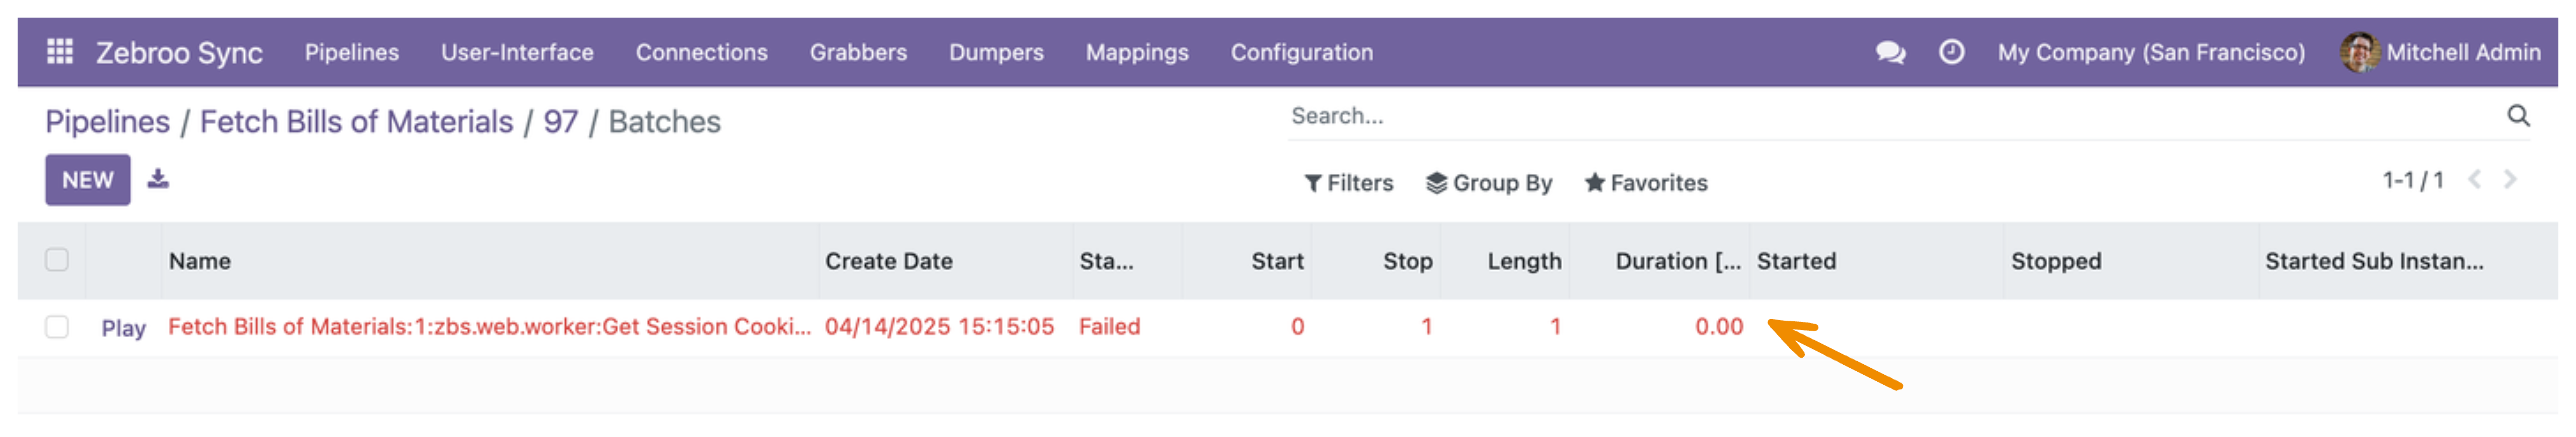Open the activities clock icon
The image size is (2576, 437).
[1951, 52]
